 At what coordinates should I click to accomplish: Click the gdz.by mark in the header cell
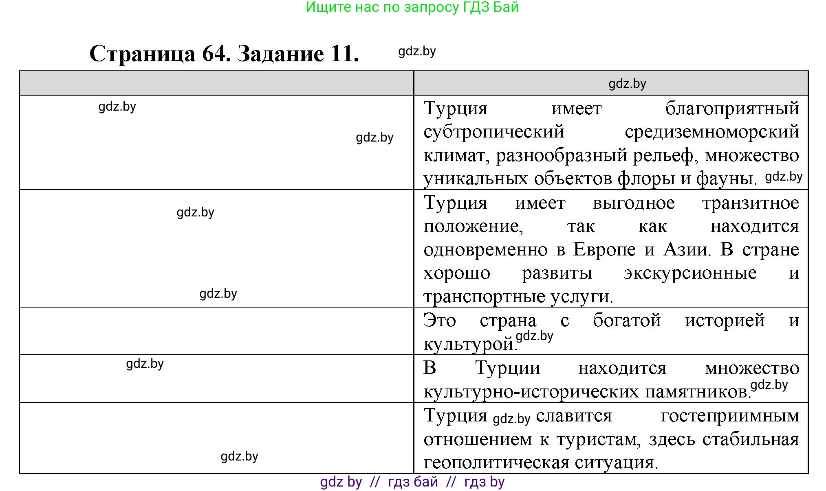(627, 84)
